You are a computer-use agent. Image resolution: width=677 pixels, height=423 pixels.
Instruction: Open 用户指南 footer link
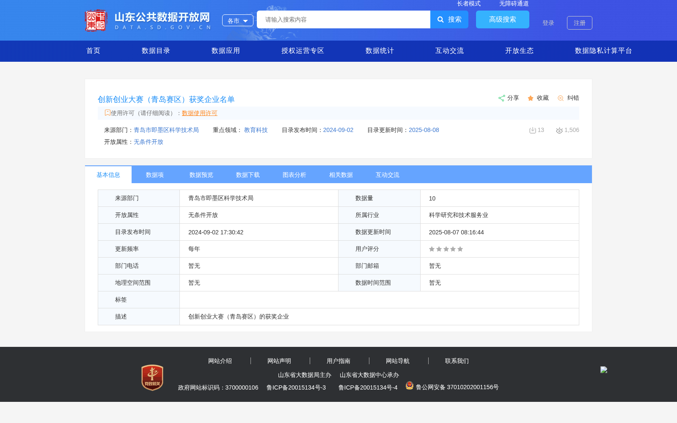pos(338,361)
